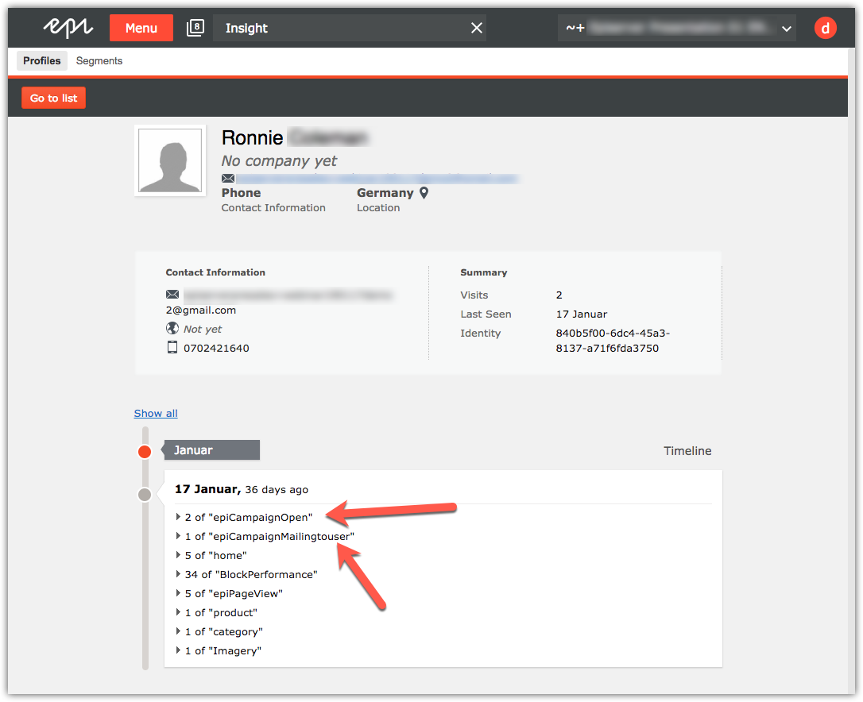Click the Ronnie profile picture placeholder

(x=170, y=160)
